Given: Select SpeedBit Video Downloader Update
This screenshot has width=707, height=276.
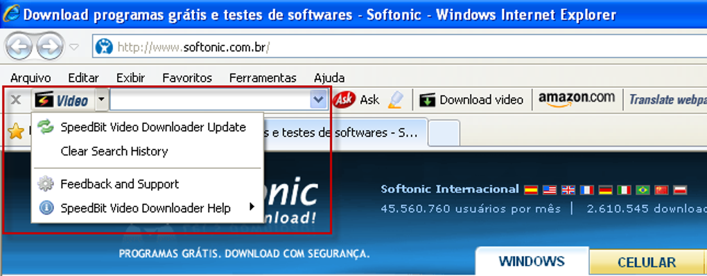Looking at the screenshot, I should 148,127.
